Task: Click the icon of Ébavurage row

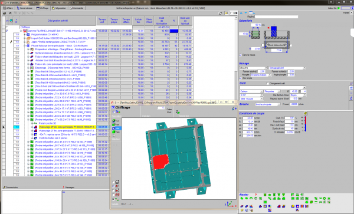Action: [x=32, y=68]
